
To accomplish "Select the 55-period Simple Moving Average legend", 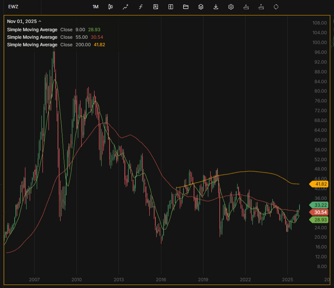I will coord(32,37).
